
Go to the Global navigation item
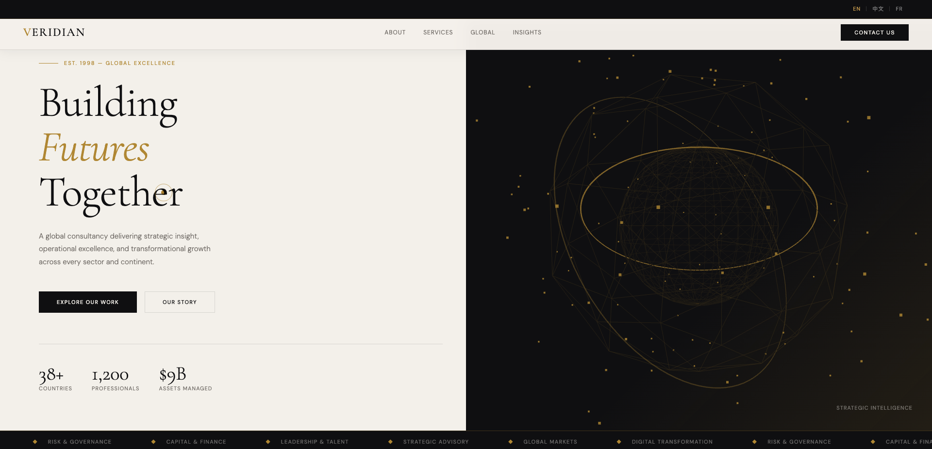483,32
